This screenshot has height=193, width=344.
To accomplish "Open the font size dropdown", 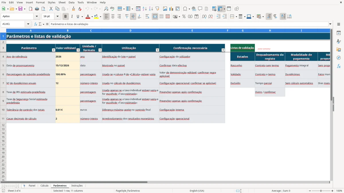I will coord(58,17).
